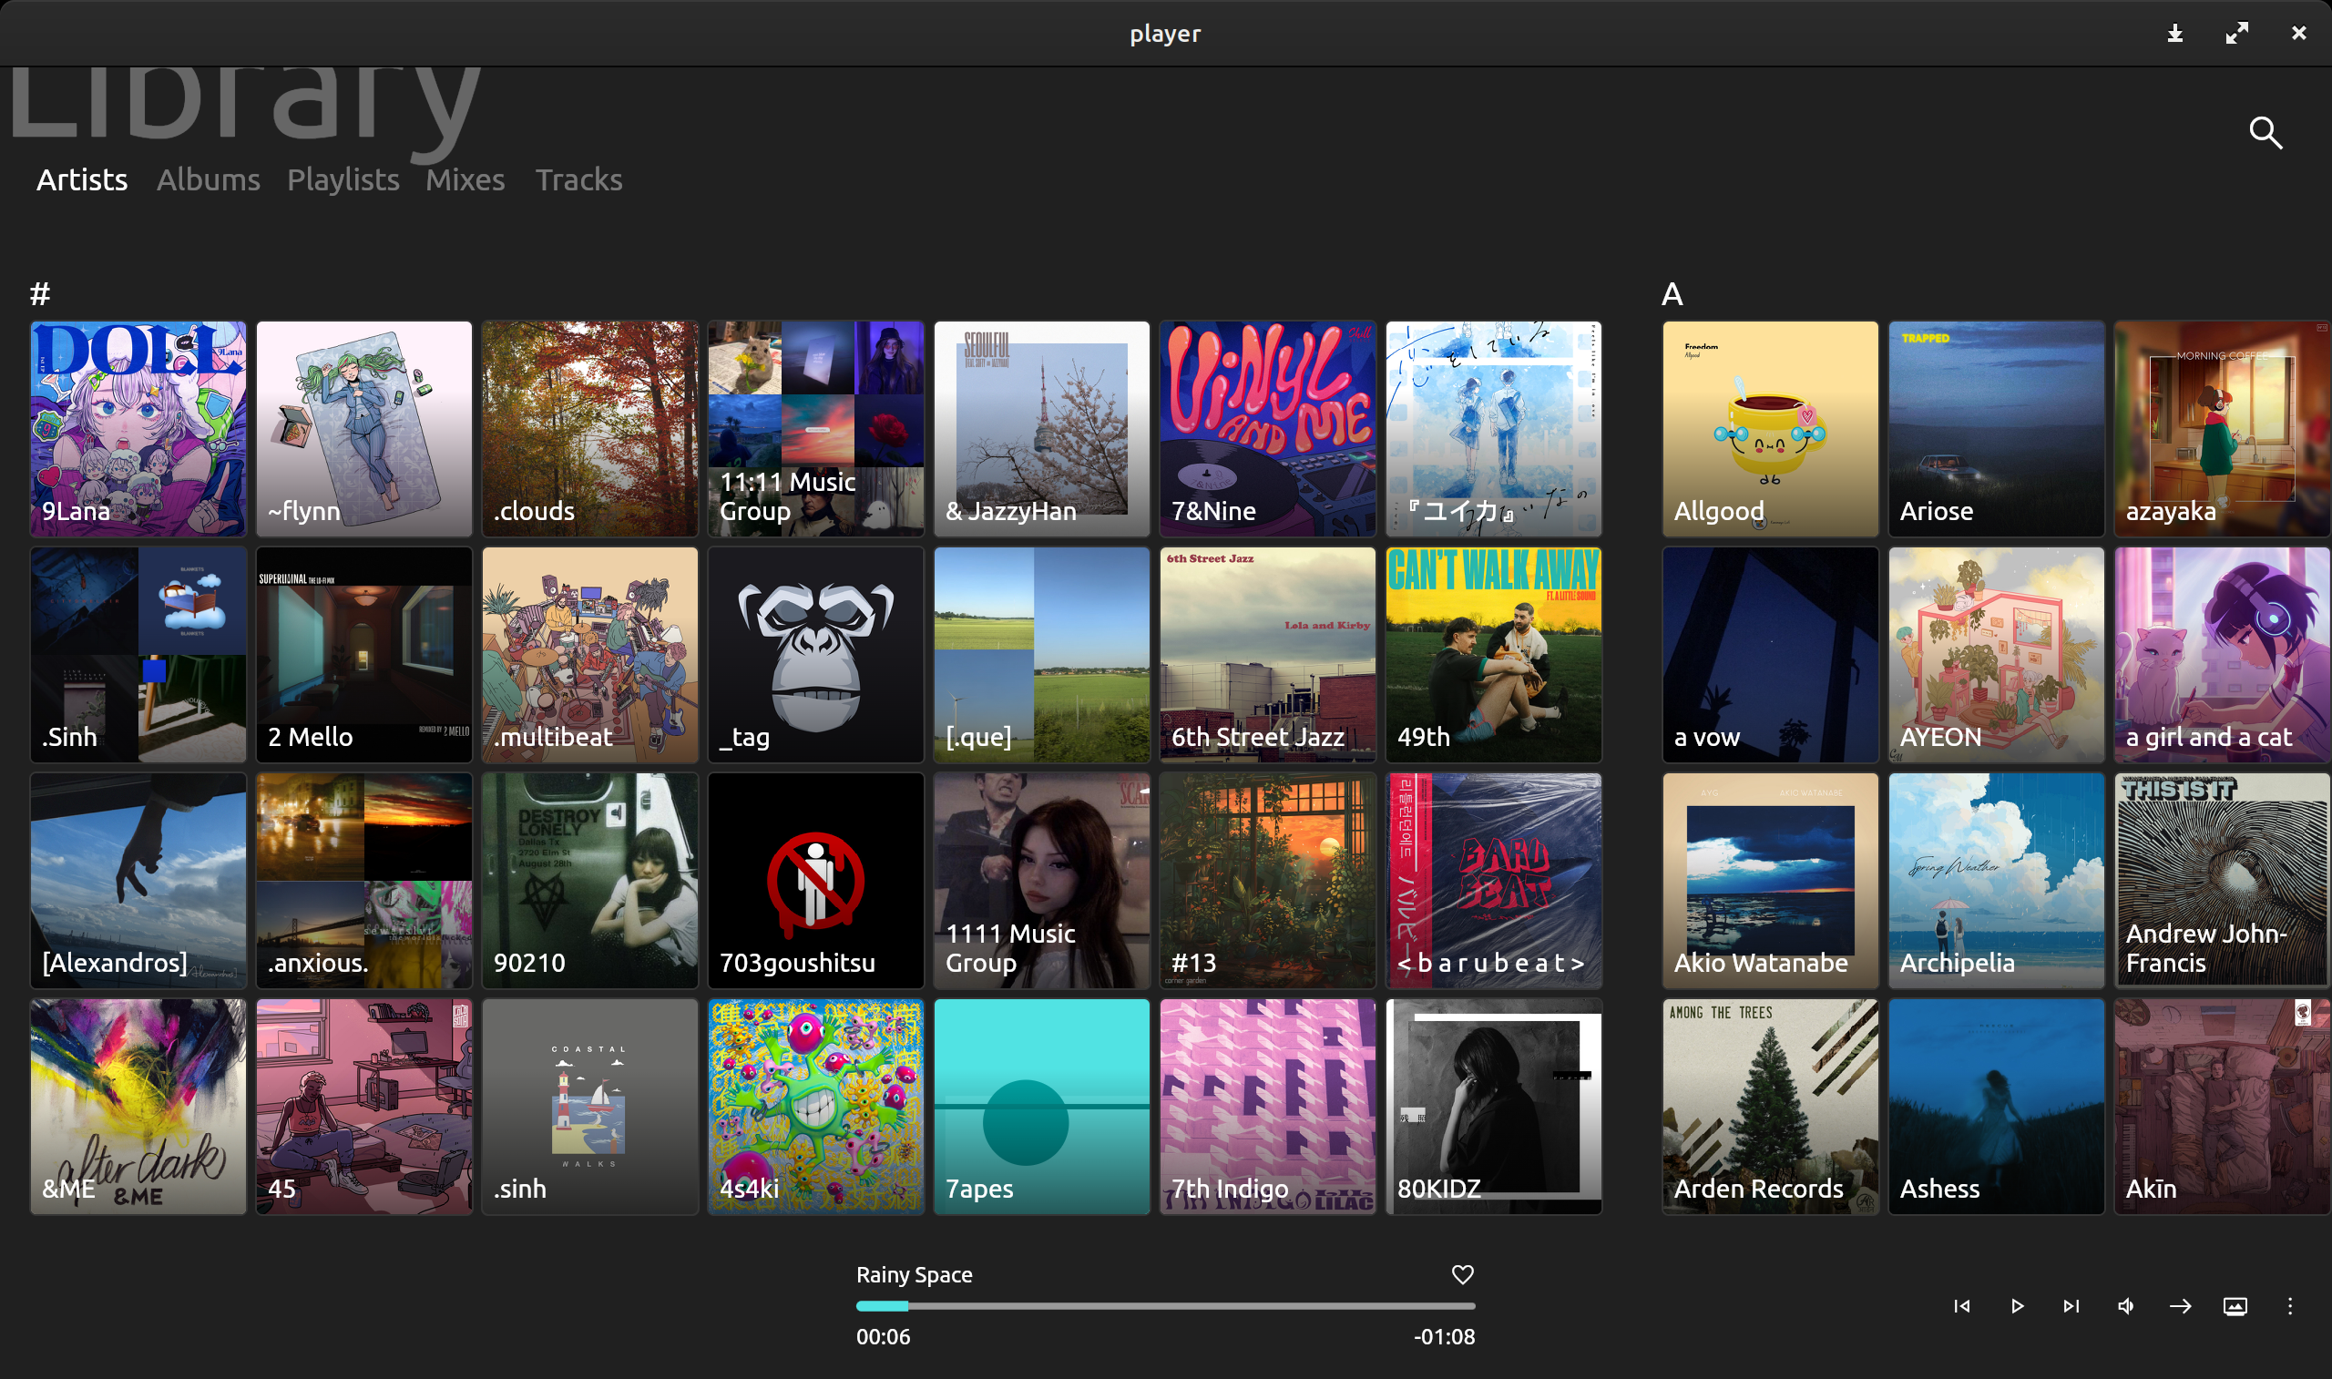Skip to the previous track
2332x1379 pixels.
coord(1961,1305)
